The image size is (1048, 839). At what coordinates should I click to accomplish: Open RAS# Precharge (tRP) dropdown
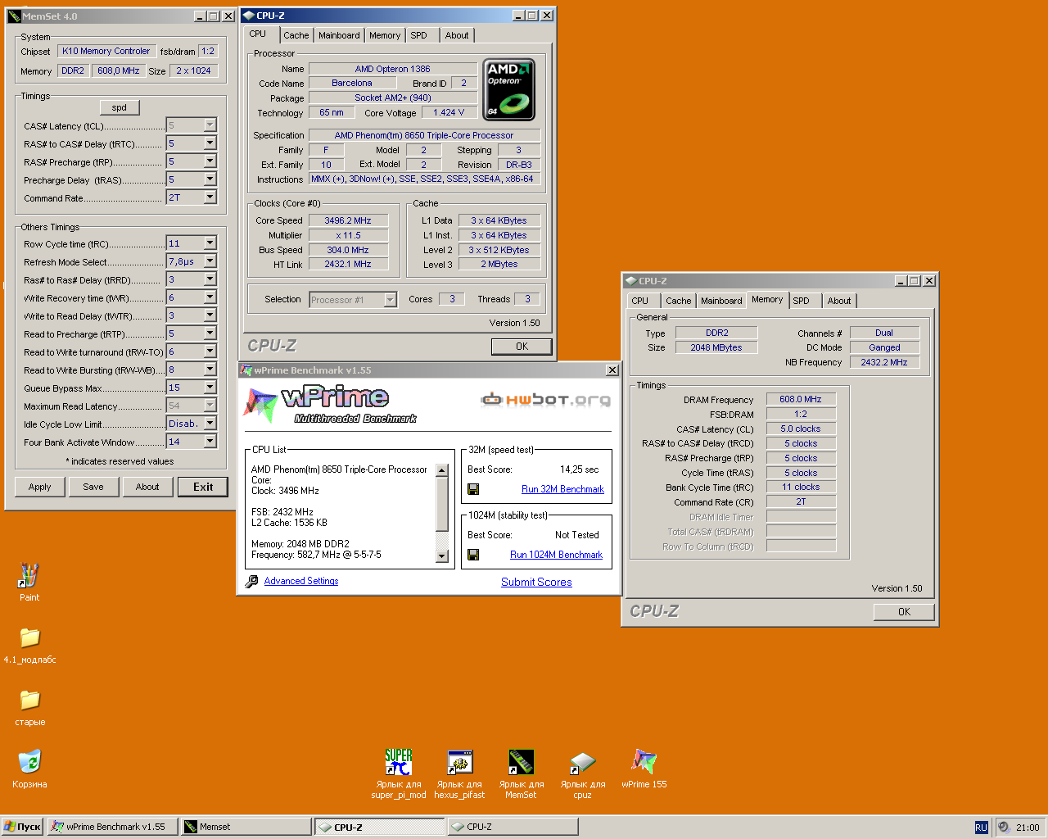point(210,161)
